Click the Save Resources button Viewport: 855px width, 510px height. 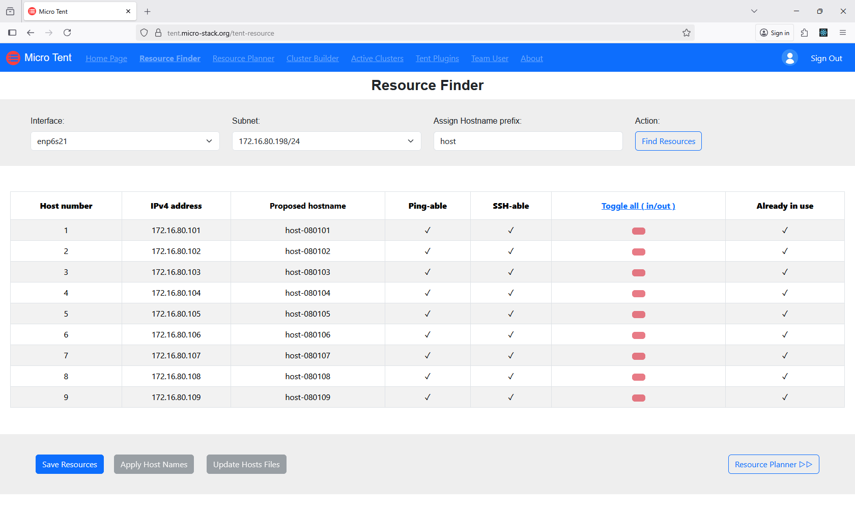coord(69,464)
